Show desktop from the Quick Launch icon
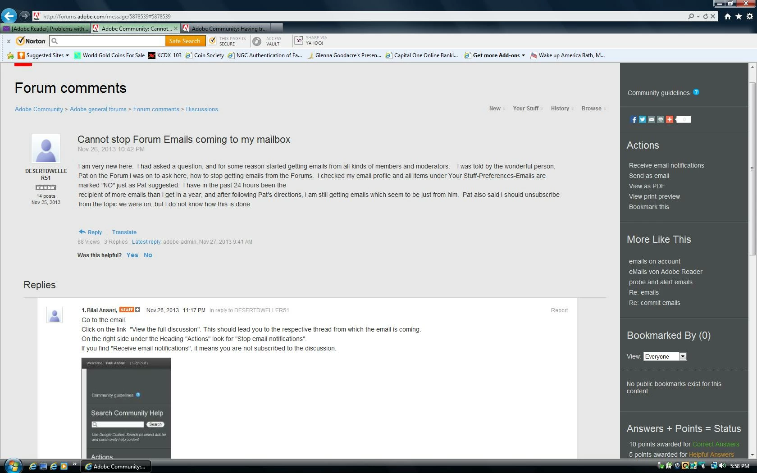Image resolution: width=757 pixels, height=473 pixels. [43, 466]
